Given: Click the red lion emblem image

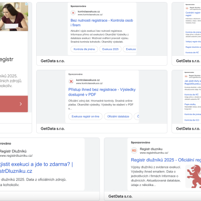Looking at the screenshot, I should pos(193,176).
